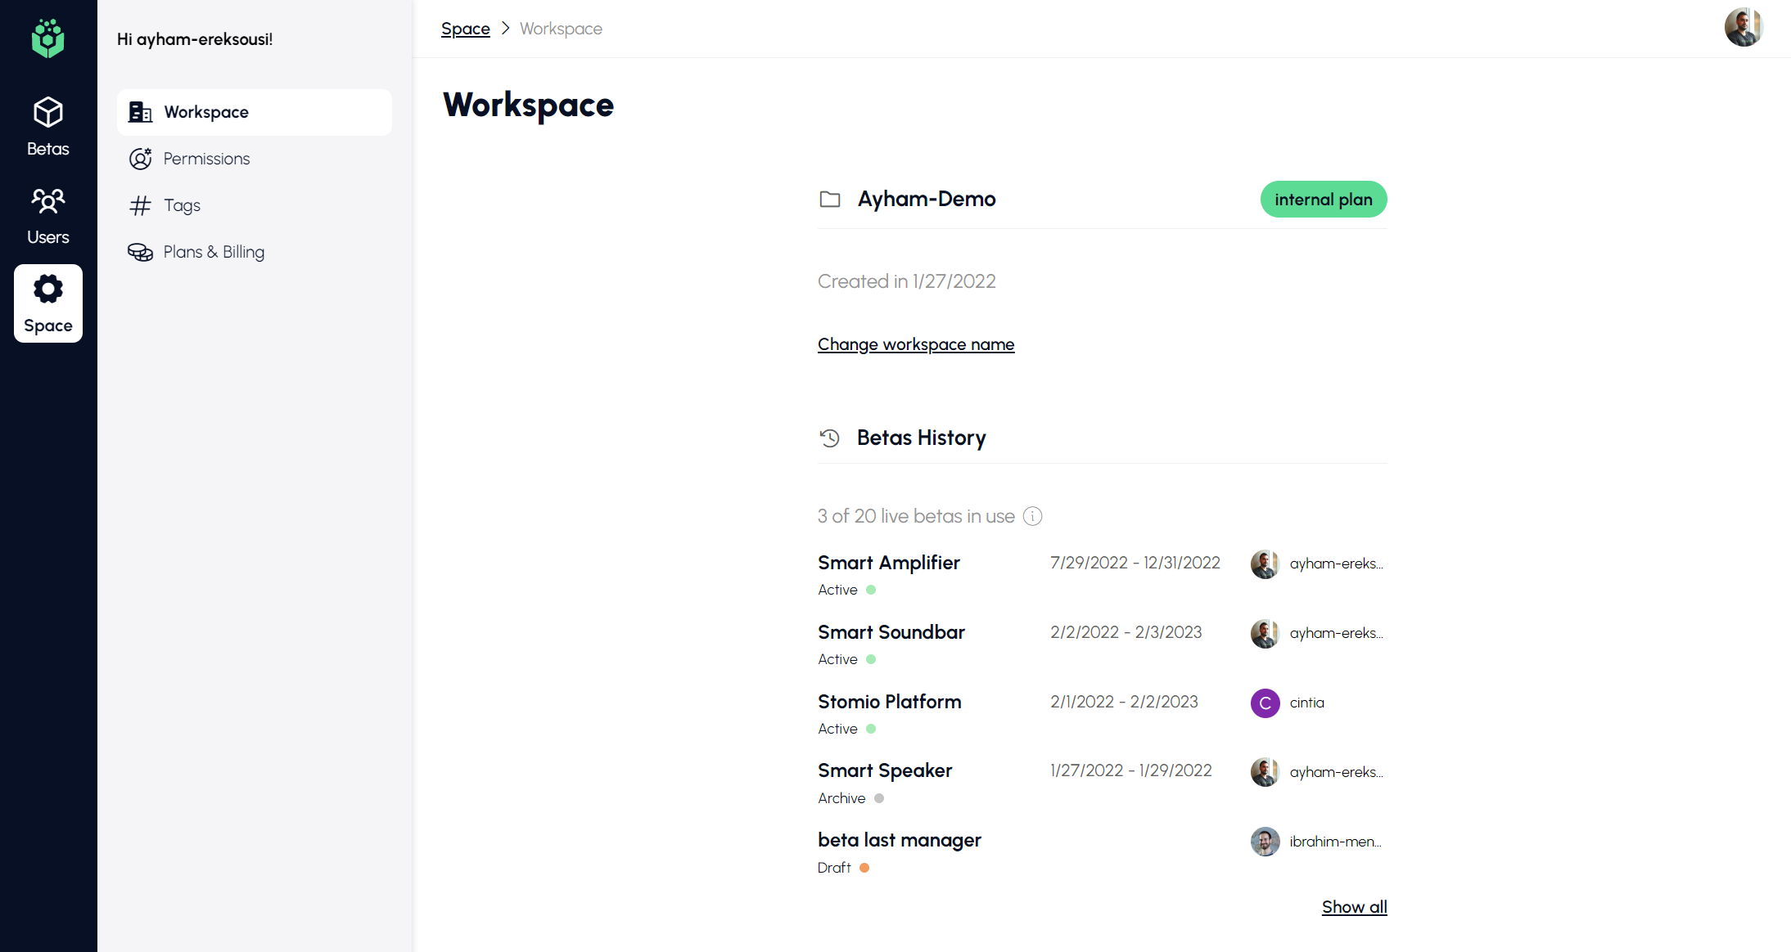The width and height of the screenshot is (1791, 952).
Task: Open Plans & Billing page
Action: [x=214, y=252]
